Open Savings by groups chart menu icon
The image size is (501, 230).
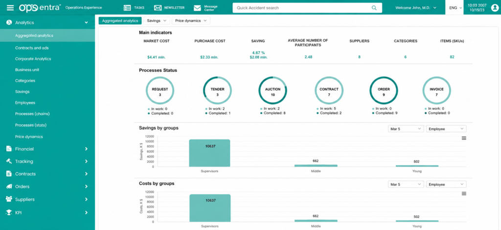(x=464, y=138)
